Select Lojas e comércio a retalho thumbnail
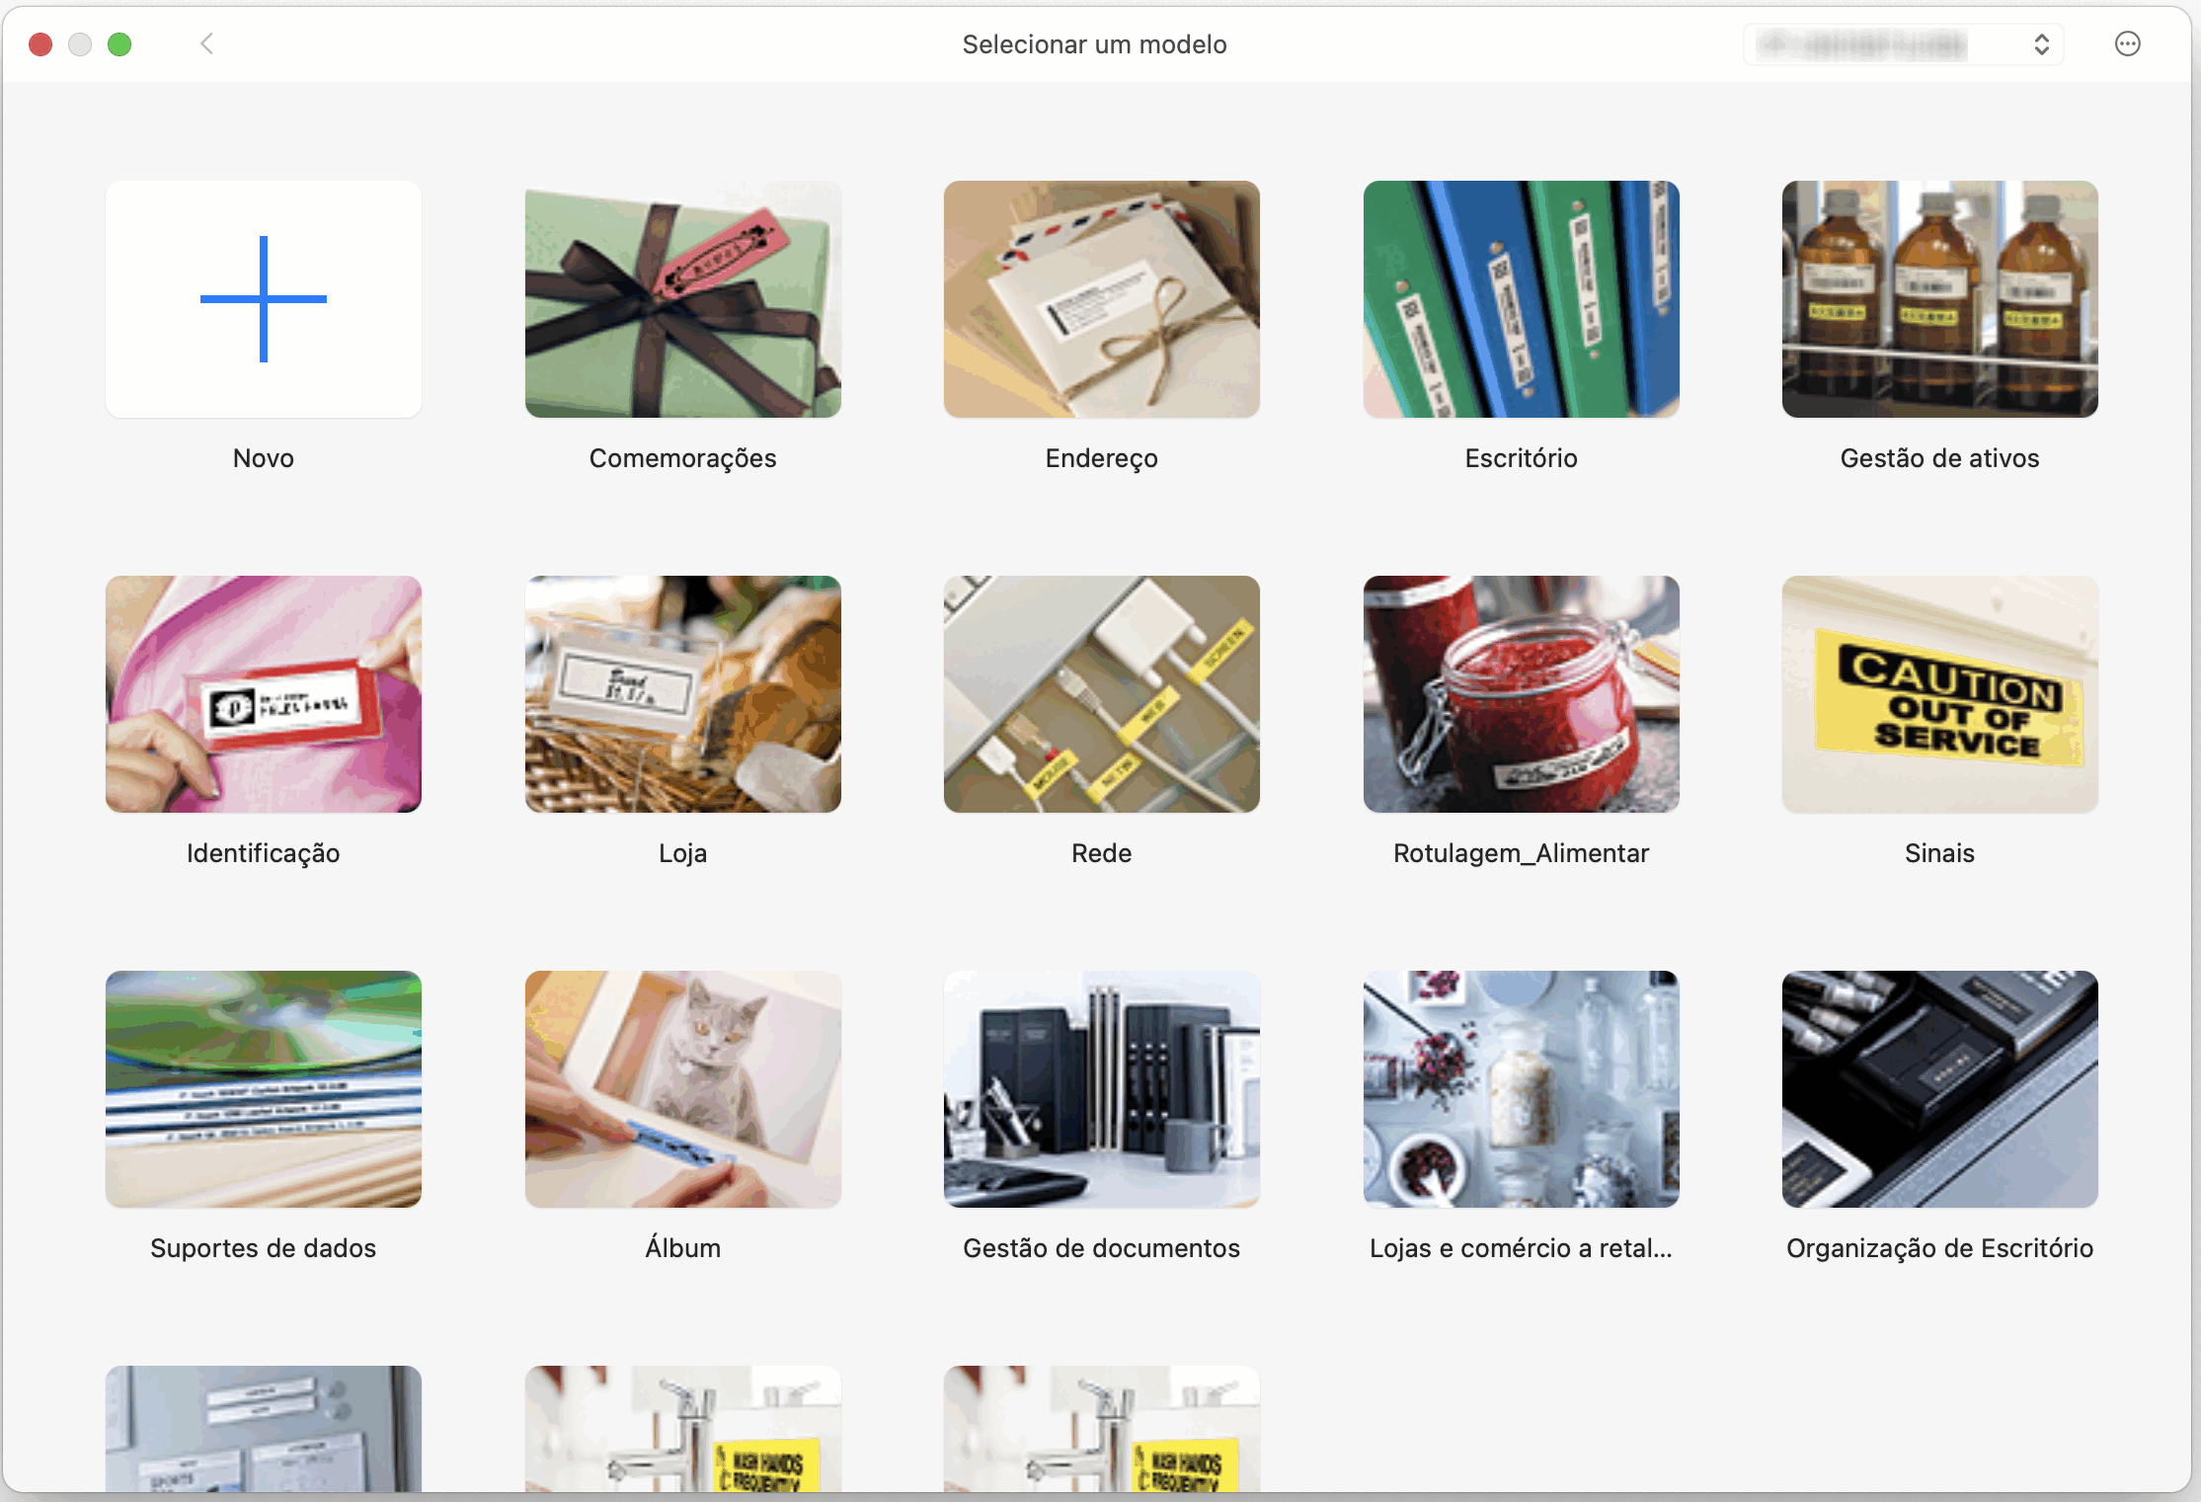The image size is (2201, 1502). [1522, 1089]
